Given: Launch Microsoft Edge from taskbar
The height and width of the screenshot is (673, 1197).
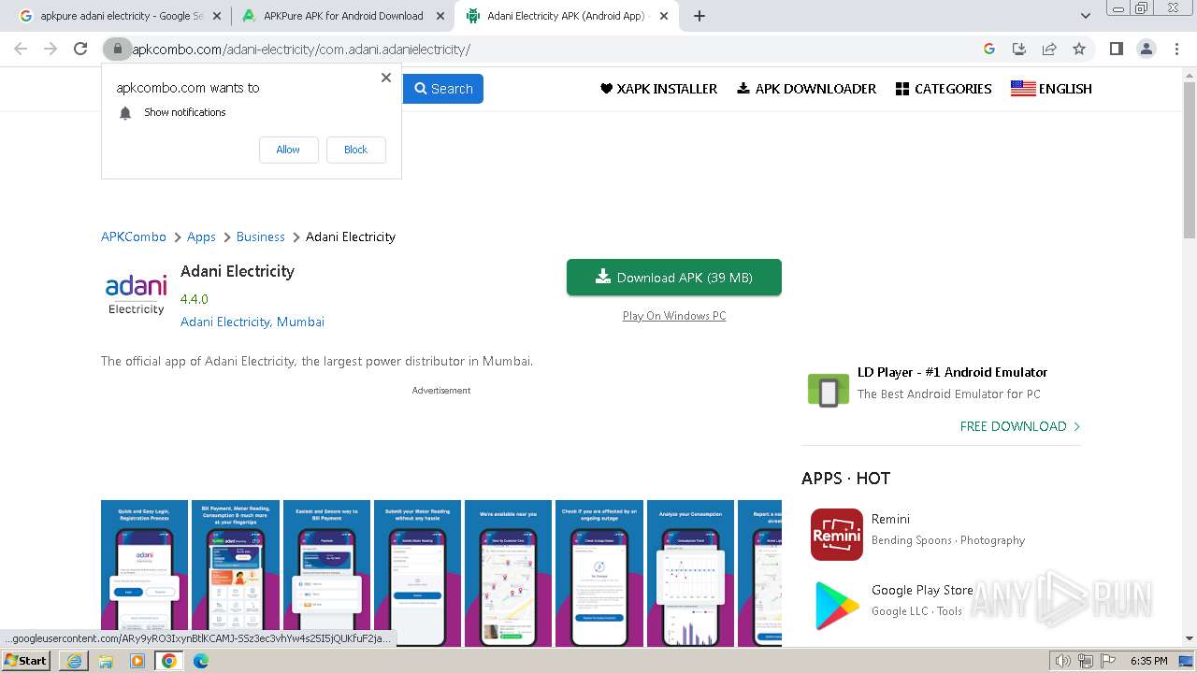Looking at the screenshot, I should tap(201, 661).
